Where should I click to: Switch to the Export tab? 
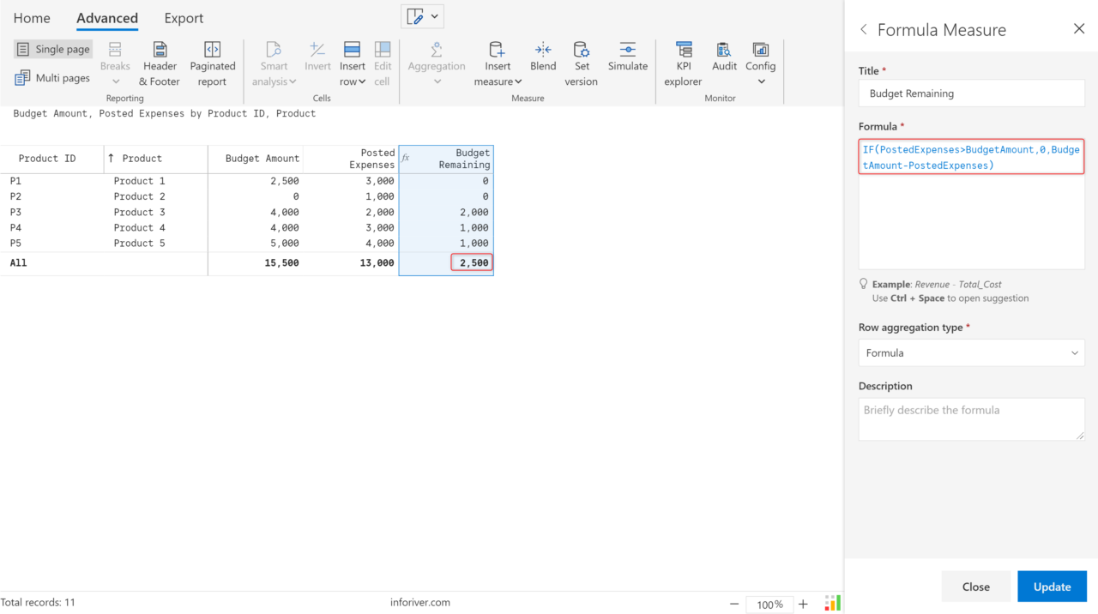pos(183,18)
